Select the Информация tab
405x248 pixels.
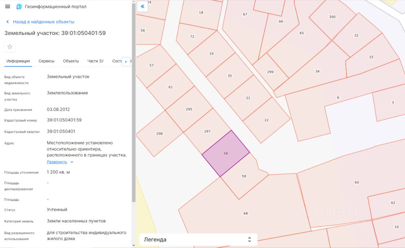[x=18, y=61]
